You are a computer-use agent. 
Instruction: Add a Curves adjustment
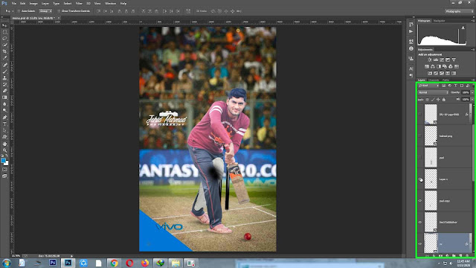click(442, 60)
